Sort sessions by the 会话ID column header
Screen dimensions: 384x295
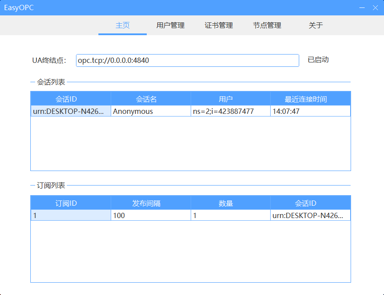click(x=70, y=98)
